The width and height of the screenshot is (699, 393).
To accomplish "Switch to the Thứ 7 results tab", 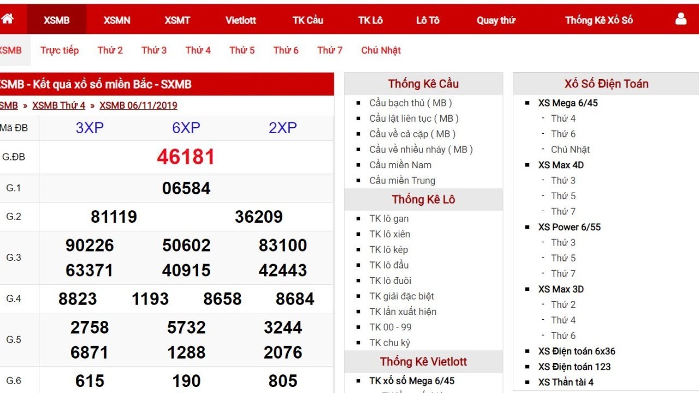I will [330, 50].
